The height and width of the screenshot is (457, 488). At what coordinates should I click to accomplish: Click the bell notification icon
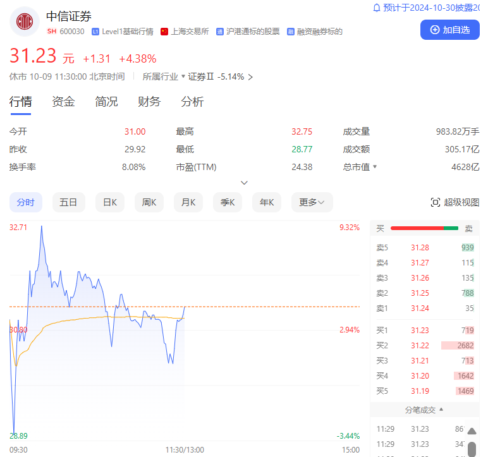tap(377, 8)
